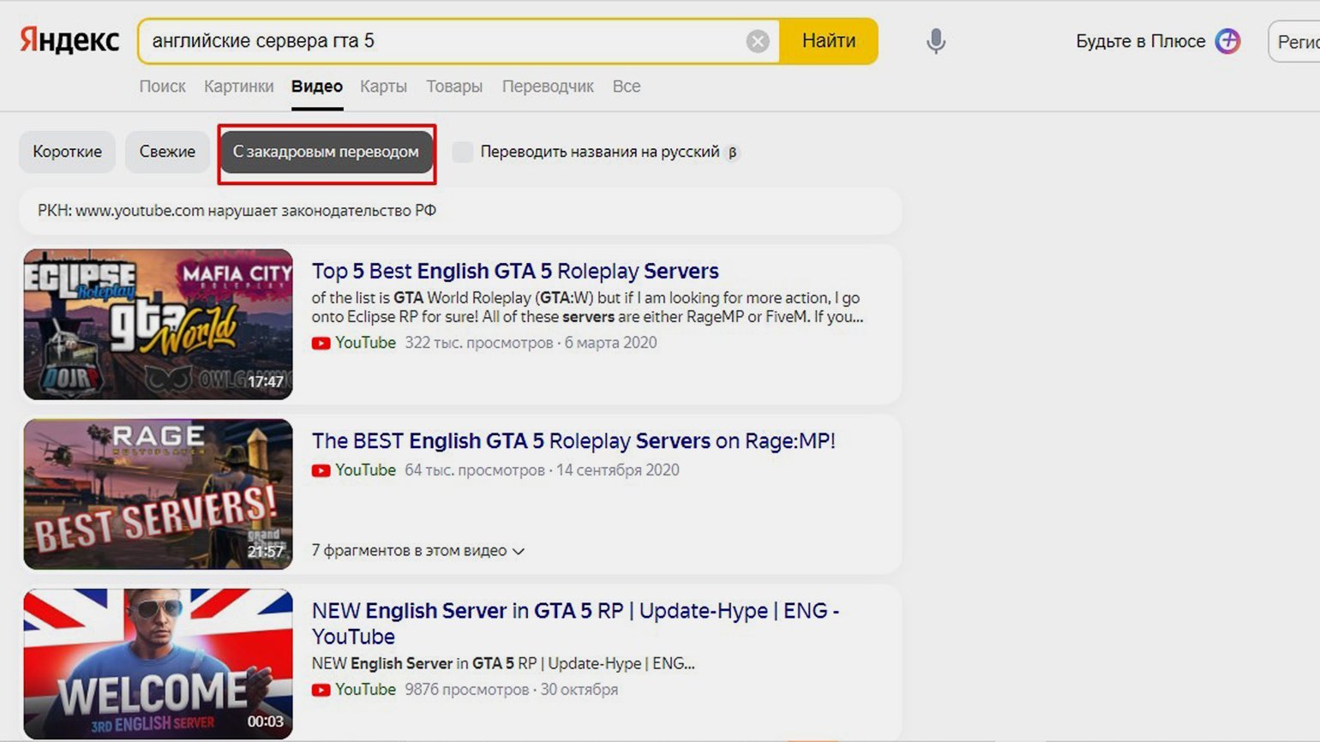The image size is (1320, 742).
Task: Click the '322 тыс. просмотров · 6 марта 2020' text
Action: click(x=531, y=343)
